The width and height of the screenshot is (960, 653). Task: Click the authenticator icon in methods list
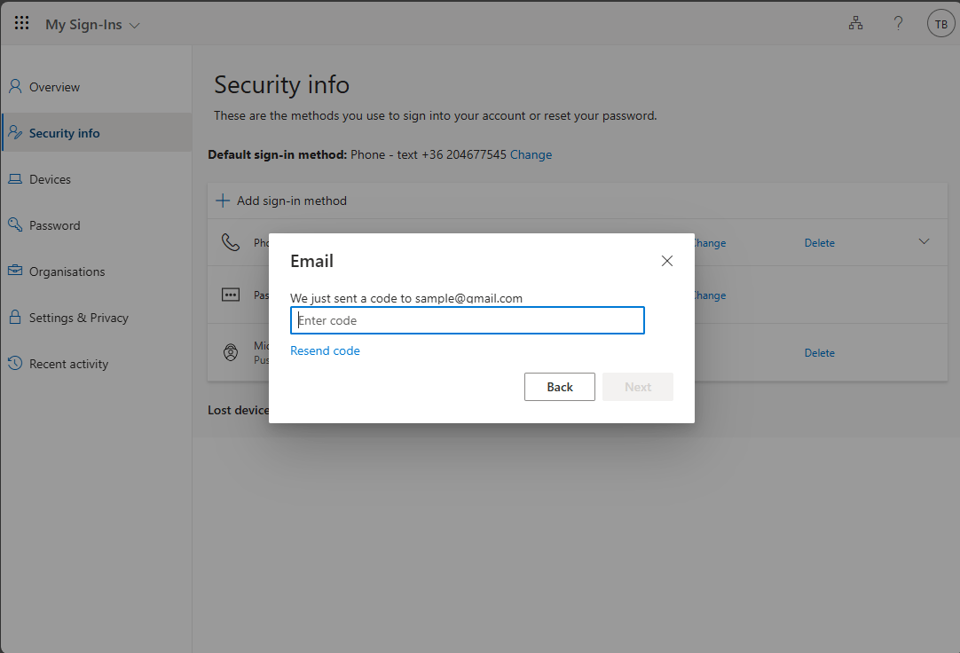tap(231, 352)
